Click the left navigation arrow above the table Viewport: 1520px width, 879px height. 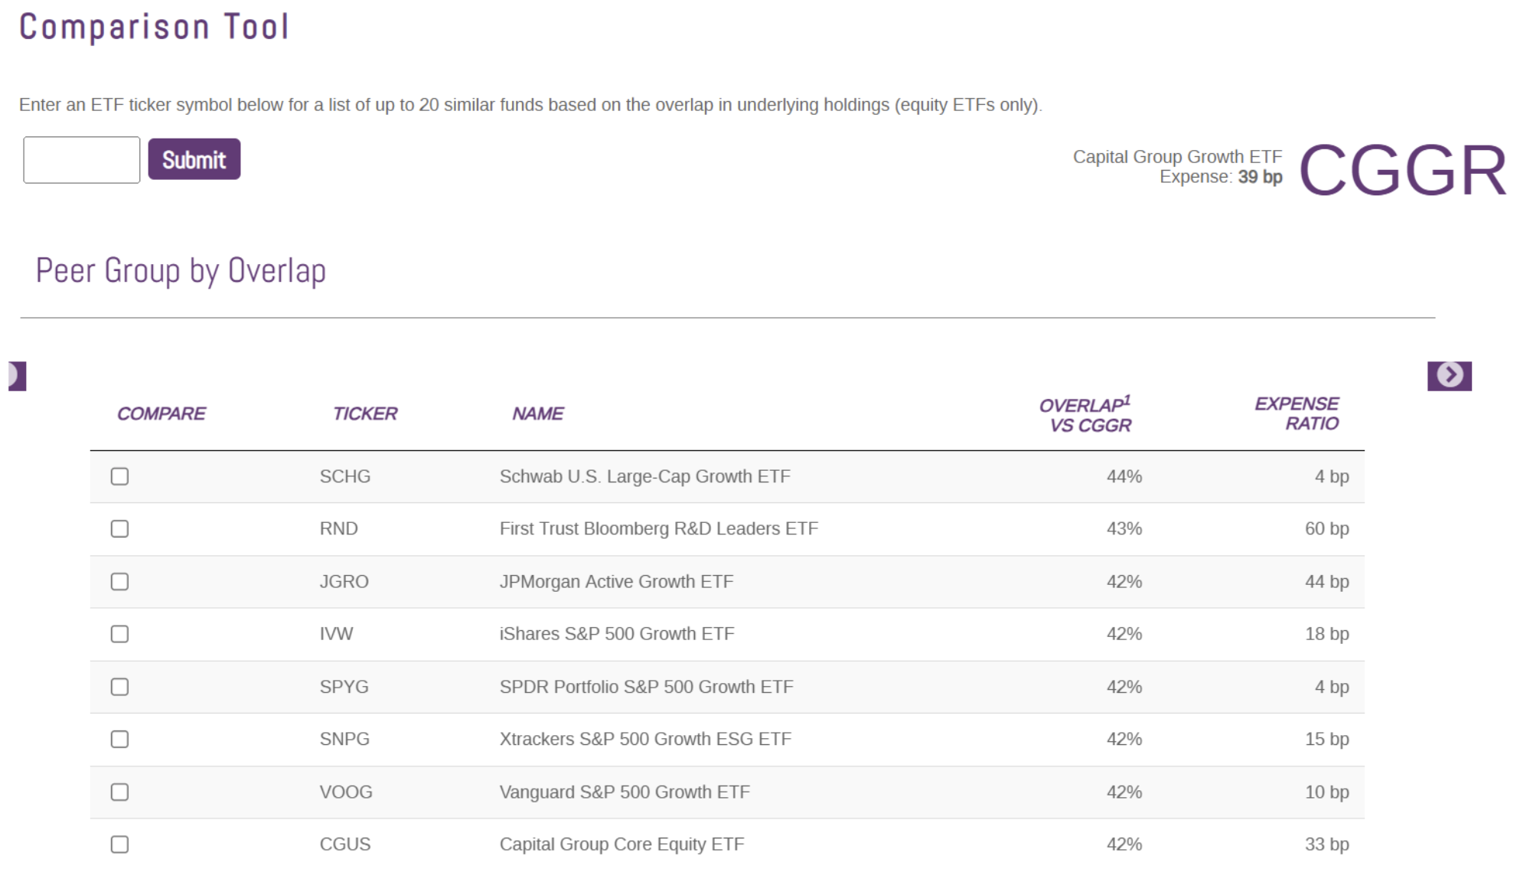tap(15, 374)
